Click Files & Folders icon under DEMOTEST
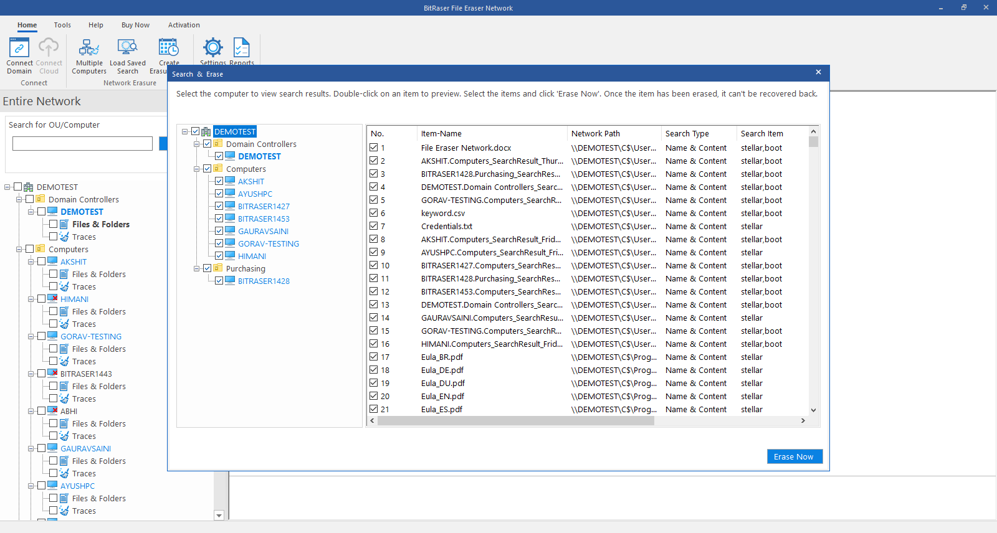This screenshot has height=533, width=997. [64, 224]
